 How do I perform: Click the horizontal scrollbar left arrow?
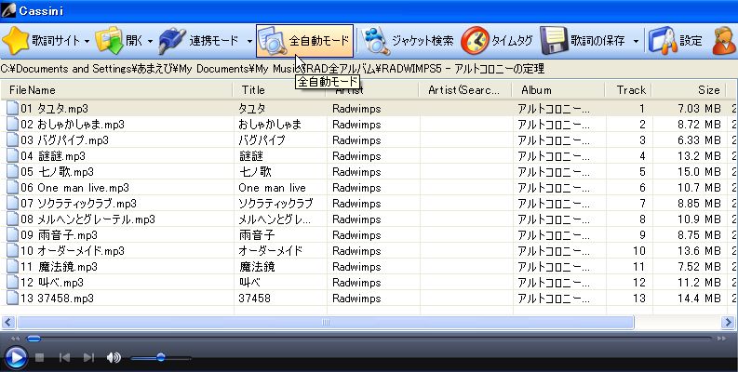[x=8, y=322]
